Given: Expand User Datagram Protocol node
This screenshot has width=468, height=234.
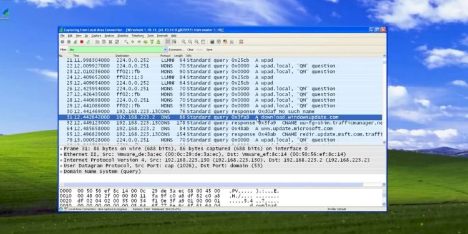Looking at the screenshot, I should (x=61, y=165).
